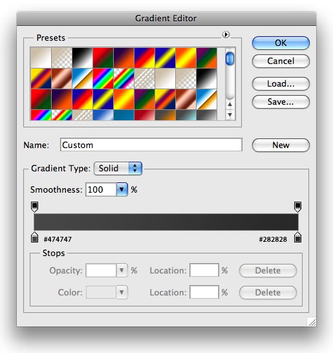Screen dimensions: 333x353
Task: Focus the Name field containing Custom
Action: 151,145
